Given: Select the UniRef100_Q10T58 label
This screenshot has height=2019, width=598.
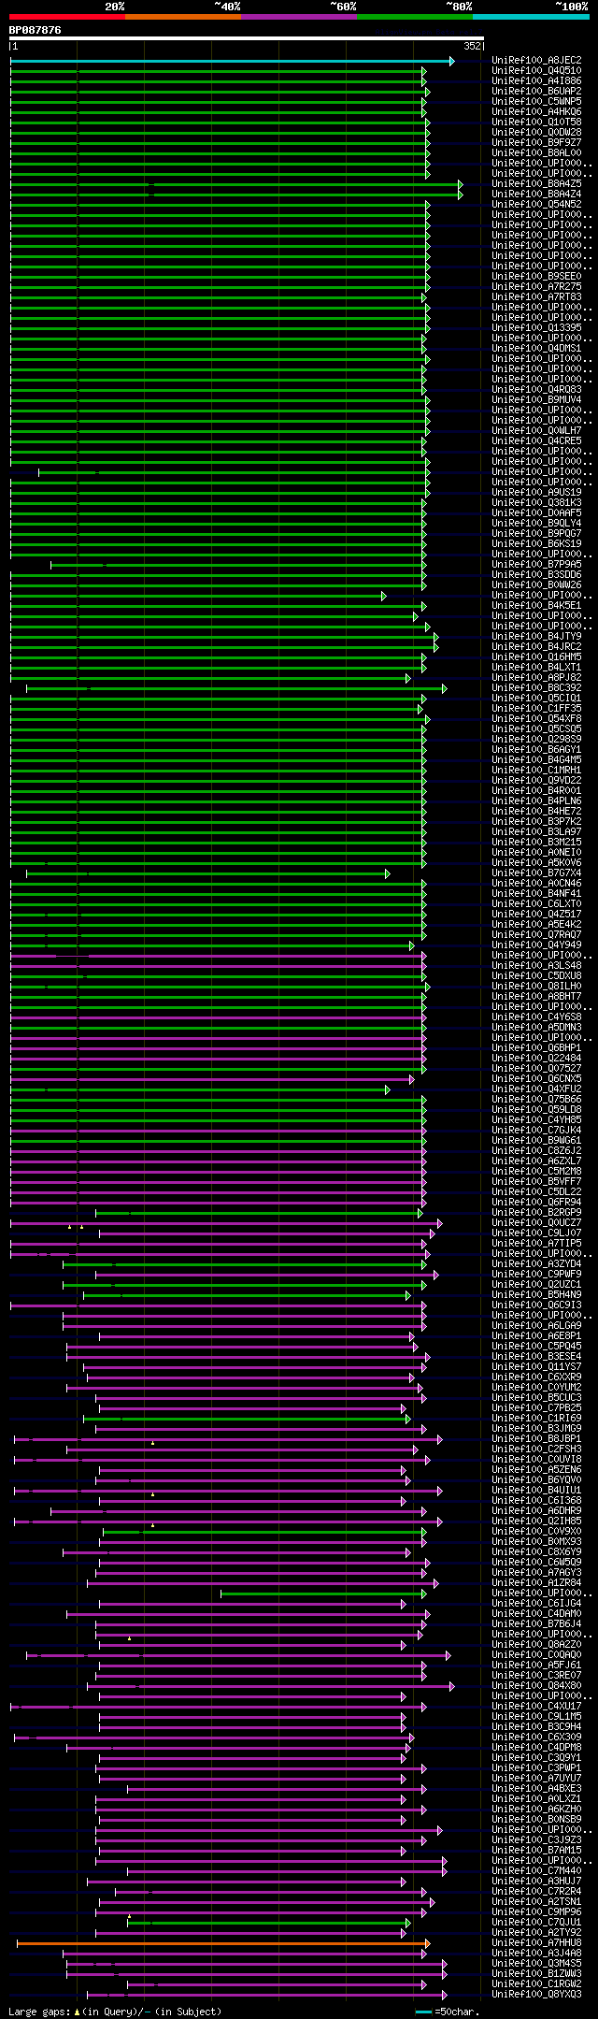Looking at the screenshot, I should tap(536, 123).
